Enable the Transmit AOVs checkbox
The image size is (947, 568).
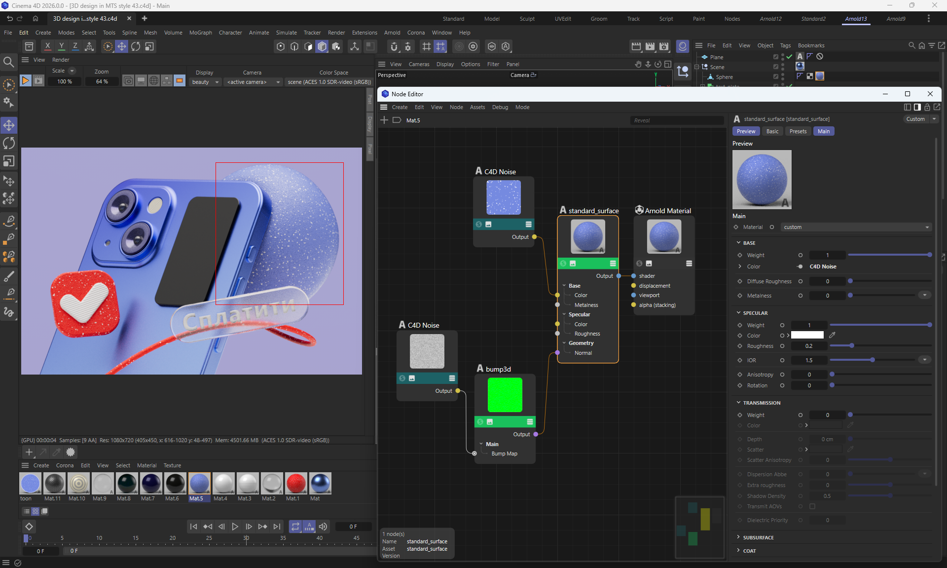click(812, 506)
